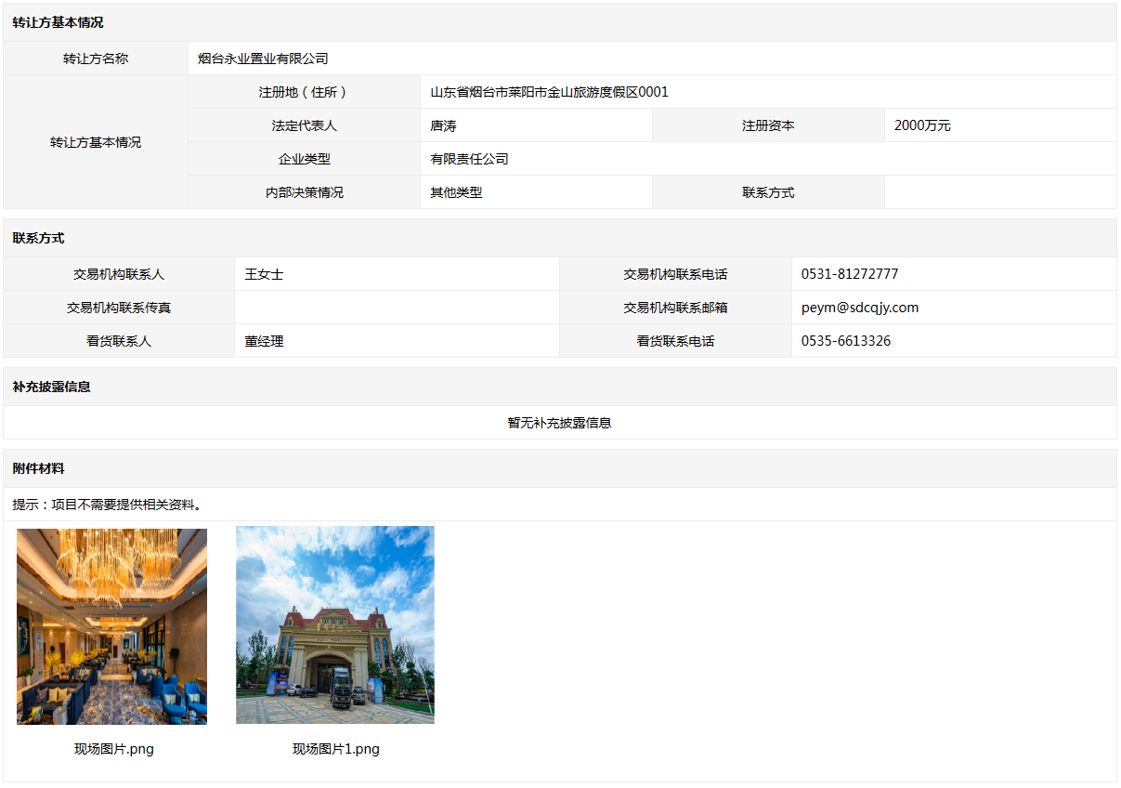Click the 补充披露信息 section header
The height and width of the screenshot is (788, 1121).
52,387
